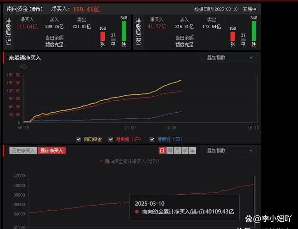The width and height of the screenshot is (298, 229).
Task: Click the 南向资金 legend label in the intraday chart
Action: coord(93,139)
